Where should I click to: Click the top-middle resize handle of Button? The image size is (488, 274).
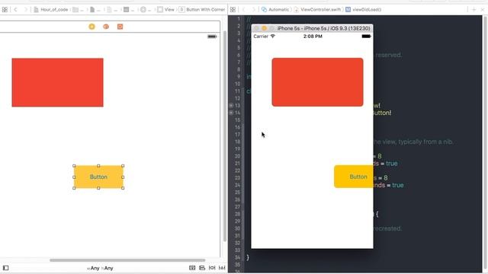pyautogui.click(x=98, y=166)
